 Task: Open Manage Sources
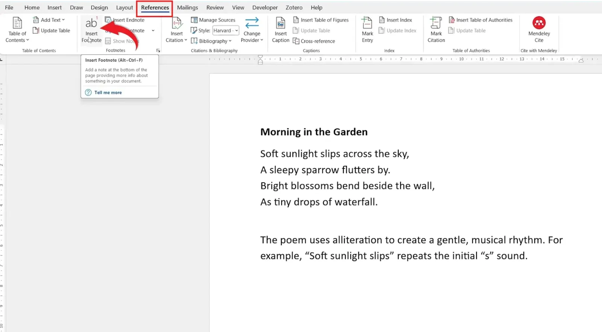click(x=213, y=20)
